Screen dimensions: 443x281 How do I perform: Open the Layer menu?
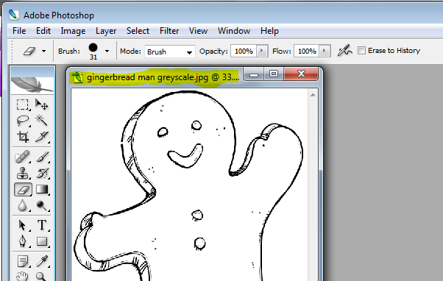tap(106, 31)
